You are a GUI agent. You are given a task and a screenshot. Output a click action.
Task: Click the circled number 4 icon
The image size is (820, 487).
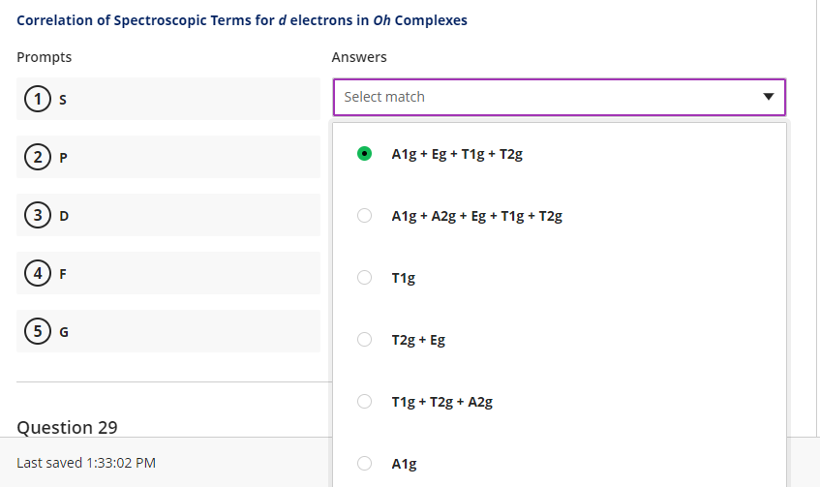pos(37,273)
